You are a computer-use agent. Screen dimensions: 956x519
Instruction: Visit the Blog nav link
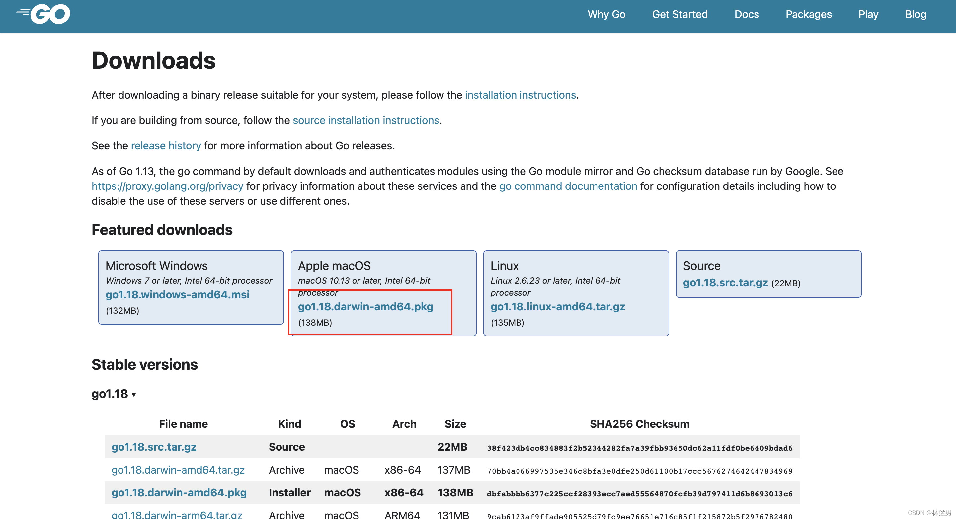click(915, 15)
